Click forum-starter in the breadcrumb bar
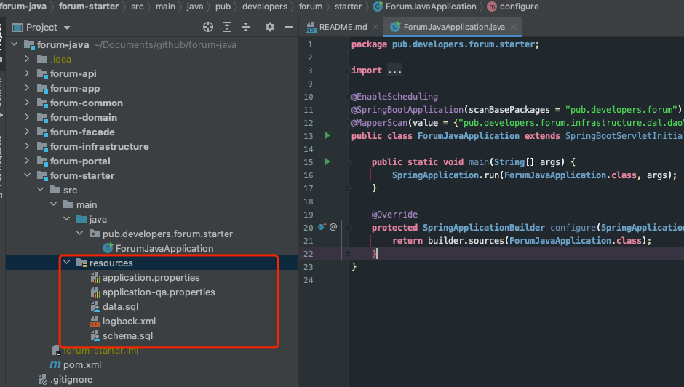The image size is (684, 387). pos(89,7)
